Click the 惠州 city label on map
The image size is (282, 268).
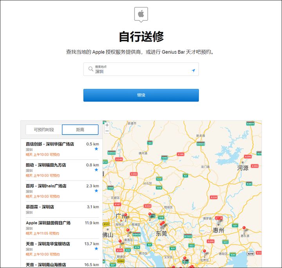[218, 230]
